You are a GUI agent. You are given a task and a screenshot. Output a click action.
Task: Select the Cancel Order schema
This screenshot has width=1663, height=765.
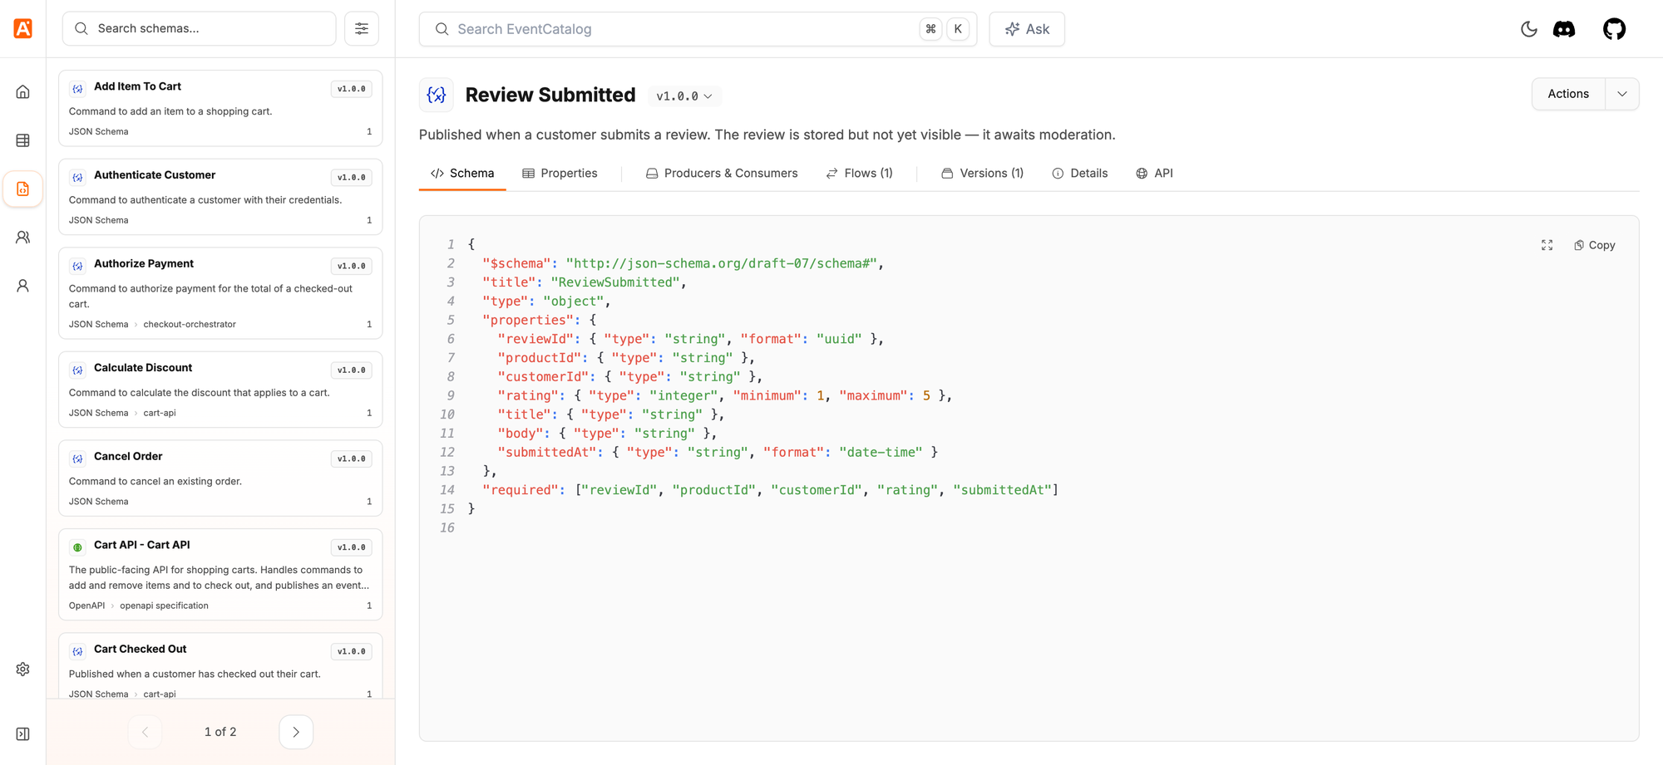pos(220,478)
